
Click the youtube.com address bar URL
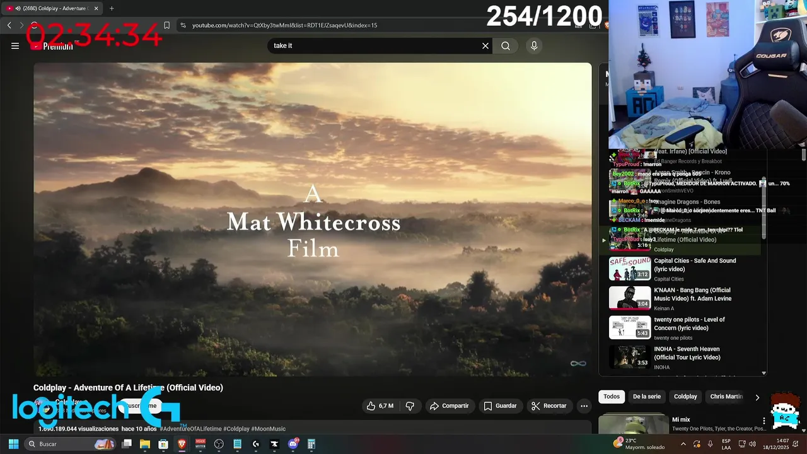284,25
